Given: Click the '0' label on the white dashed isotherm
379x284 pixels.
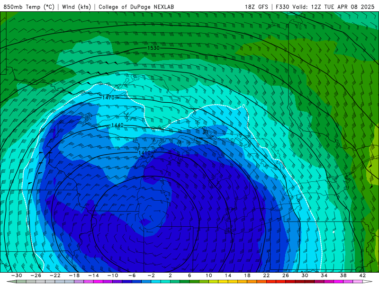Looking at the screenshot, I should tap(244, 106).
